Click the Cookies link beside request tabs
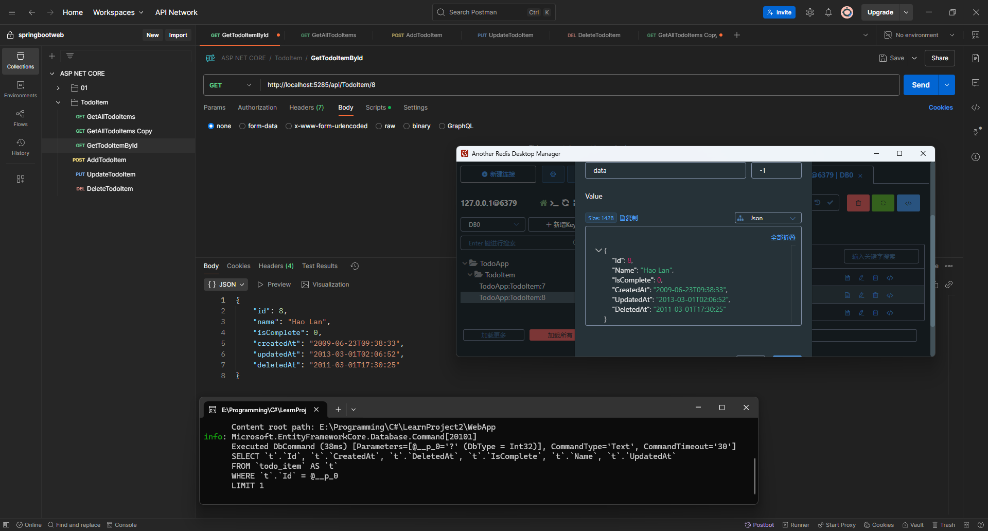Screen dimensions: 988x531 point(940,108)
